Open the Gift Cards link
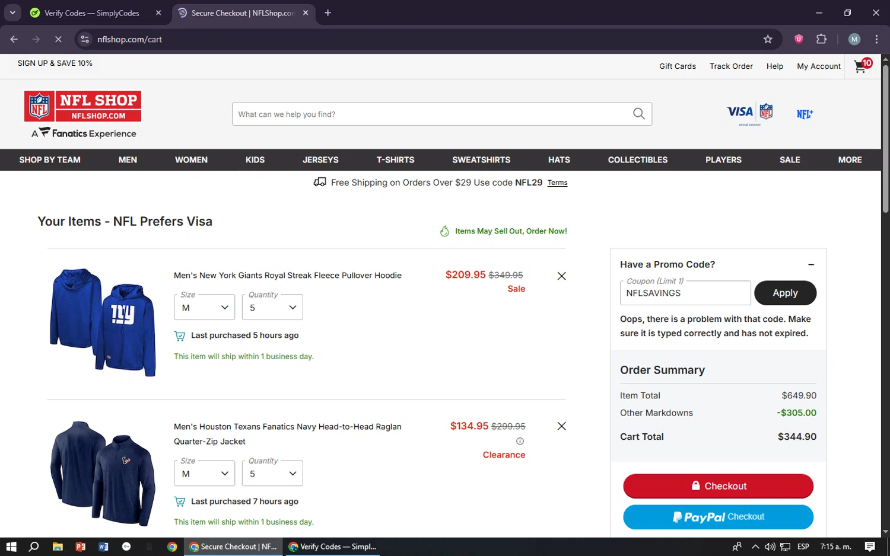This screenshot has height=556, width=890. (x=678, y=66)
